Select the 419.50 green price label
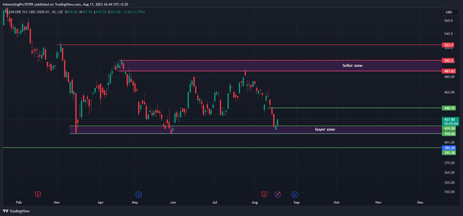463x216 pixels. pos(449,129)
